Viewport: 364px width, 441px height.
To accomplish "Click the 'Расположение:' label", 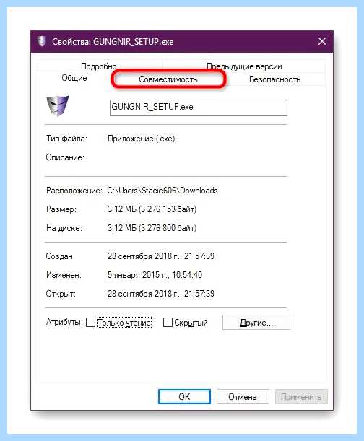I will click(74, 191).
